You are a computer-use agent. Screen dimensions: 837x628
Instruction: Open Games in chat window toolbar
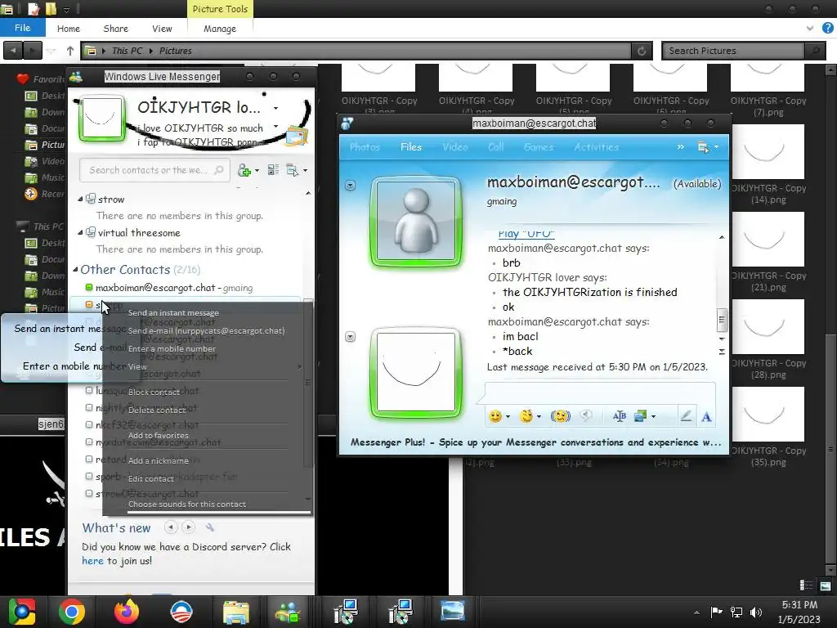coord(539,147)
